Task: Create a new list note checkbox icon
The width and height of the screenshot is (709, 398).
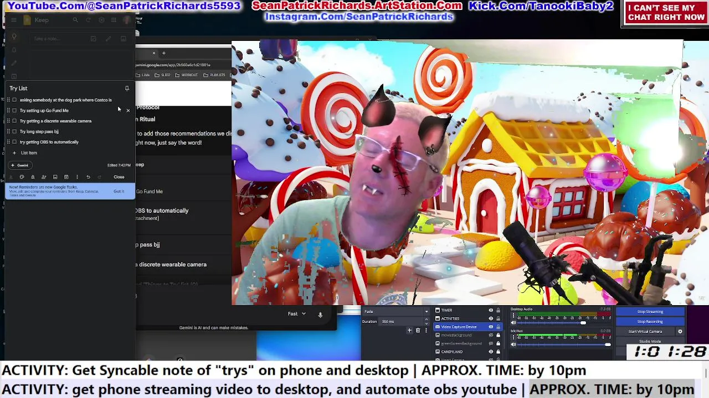Action: click(x=93, y=39)
